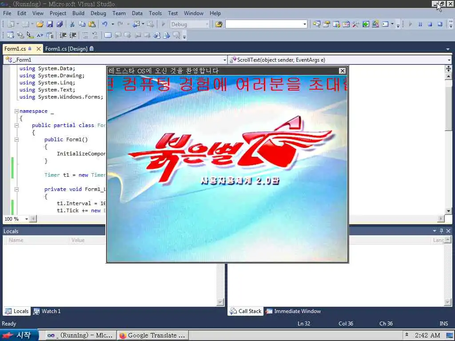The width and height of the screenshot is (455, 341).
Task: Open the Tools menu
Action: tap(155, 13)
